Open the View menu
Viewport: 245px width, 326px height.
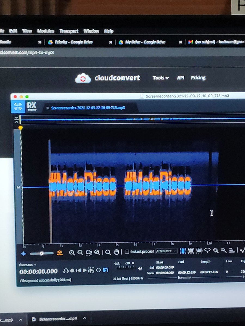[27, 31]
